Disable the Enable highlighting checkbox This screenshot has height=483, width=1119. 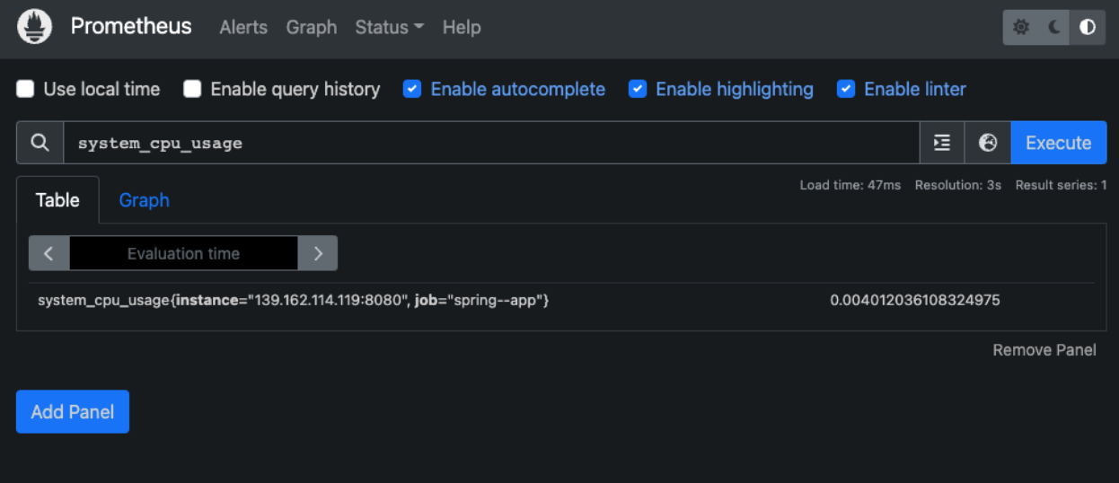click(x=638, y=89)
